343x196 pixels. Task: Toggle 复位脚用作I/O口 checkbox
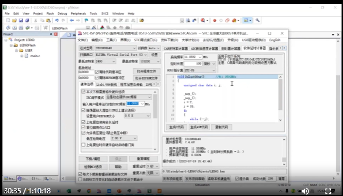point(83,128)
